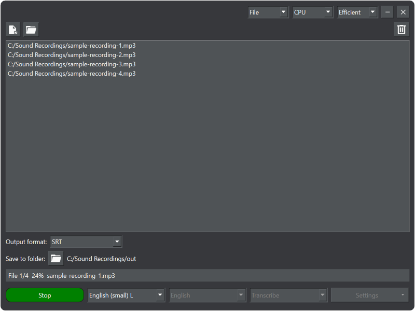Click the Output format label
Image resolution: width=415 pixels, height=311 pixels.
(26, 242)
